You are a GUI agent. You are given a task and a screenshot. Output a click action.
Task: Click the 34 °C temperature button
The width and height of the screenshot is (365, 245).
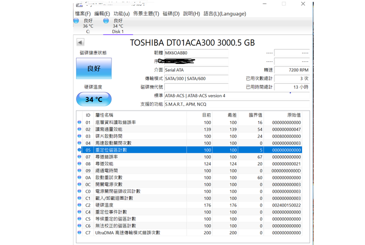[94, 99]
